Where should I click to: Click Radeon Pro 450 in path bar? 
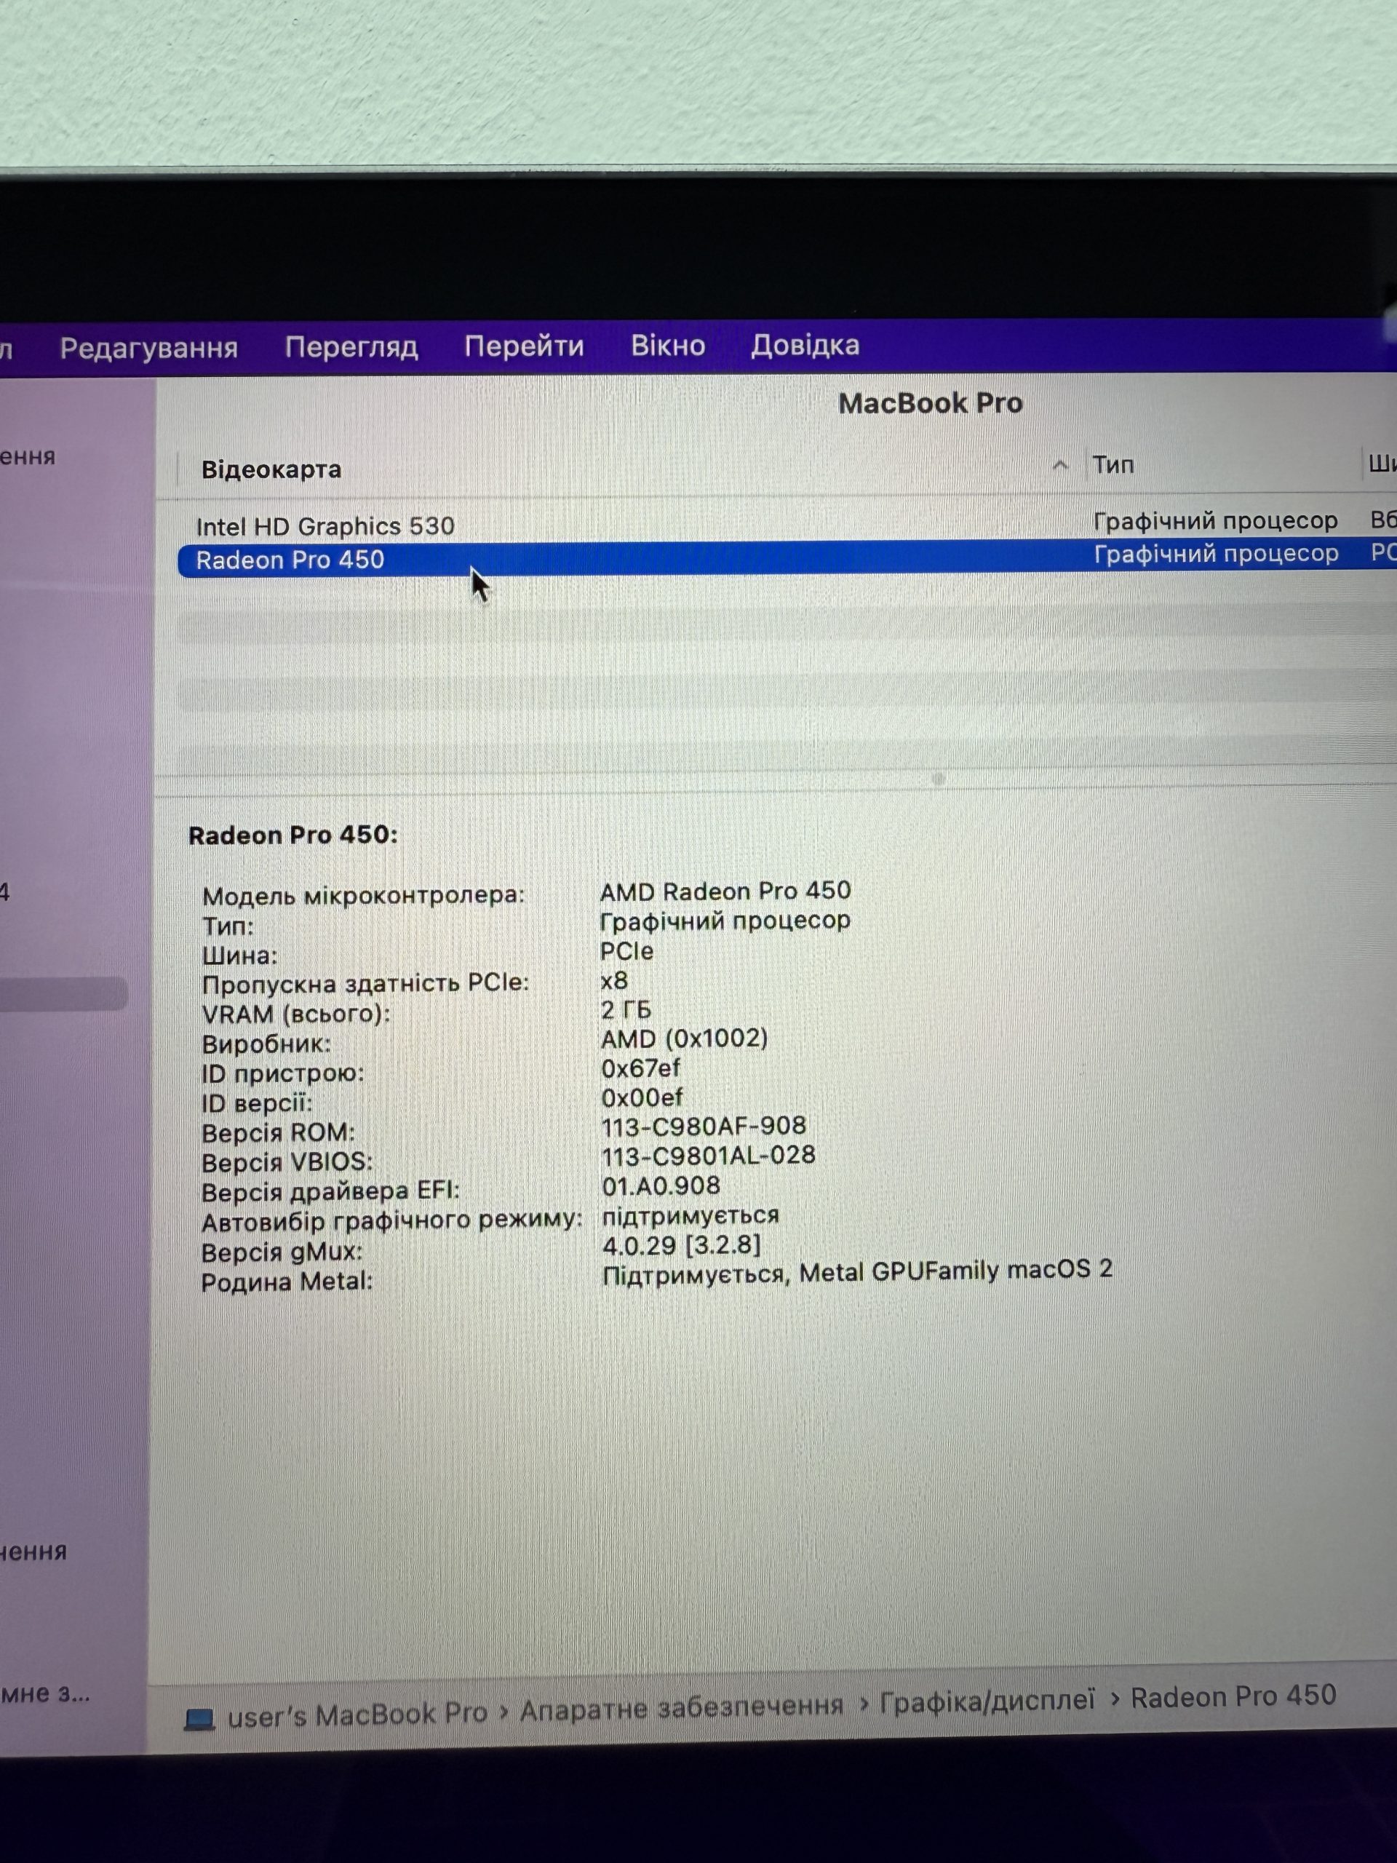[x=1233, y=1696]
